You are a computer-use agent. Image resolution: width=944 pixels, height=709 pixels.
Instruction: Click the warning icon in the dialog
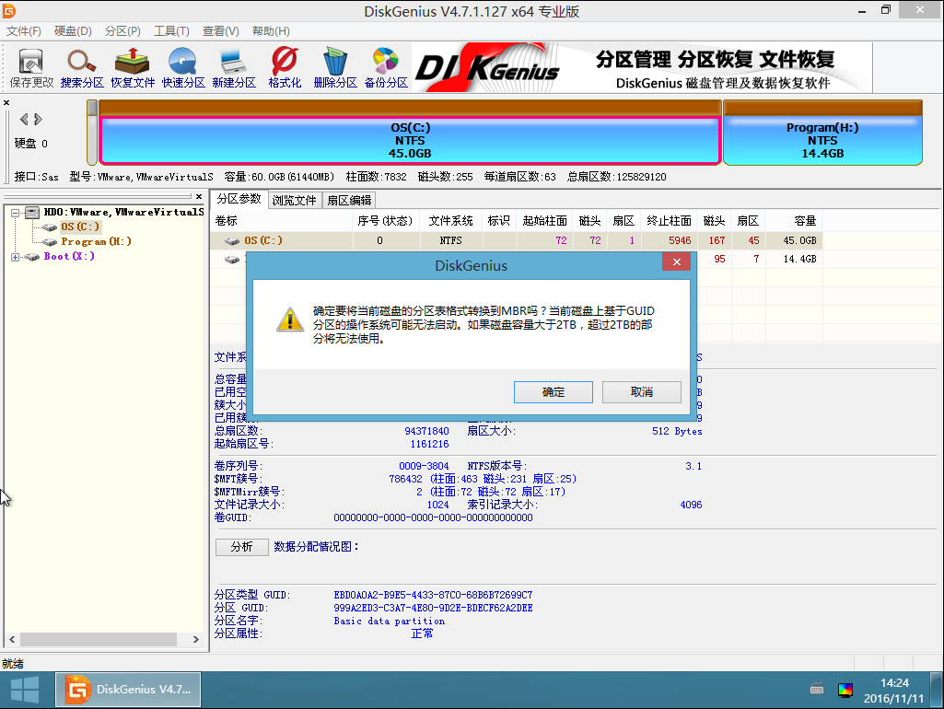[x=289, y=320]
